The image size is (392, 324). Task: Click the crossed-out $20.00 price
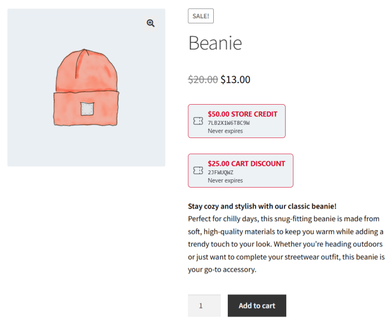[203, 80]
